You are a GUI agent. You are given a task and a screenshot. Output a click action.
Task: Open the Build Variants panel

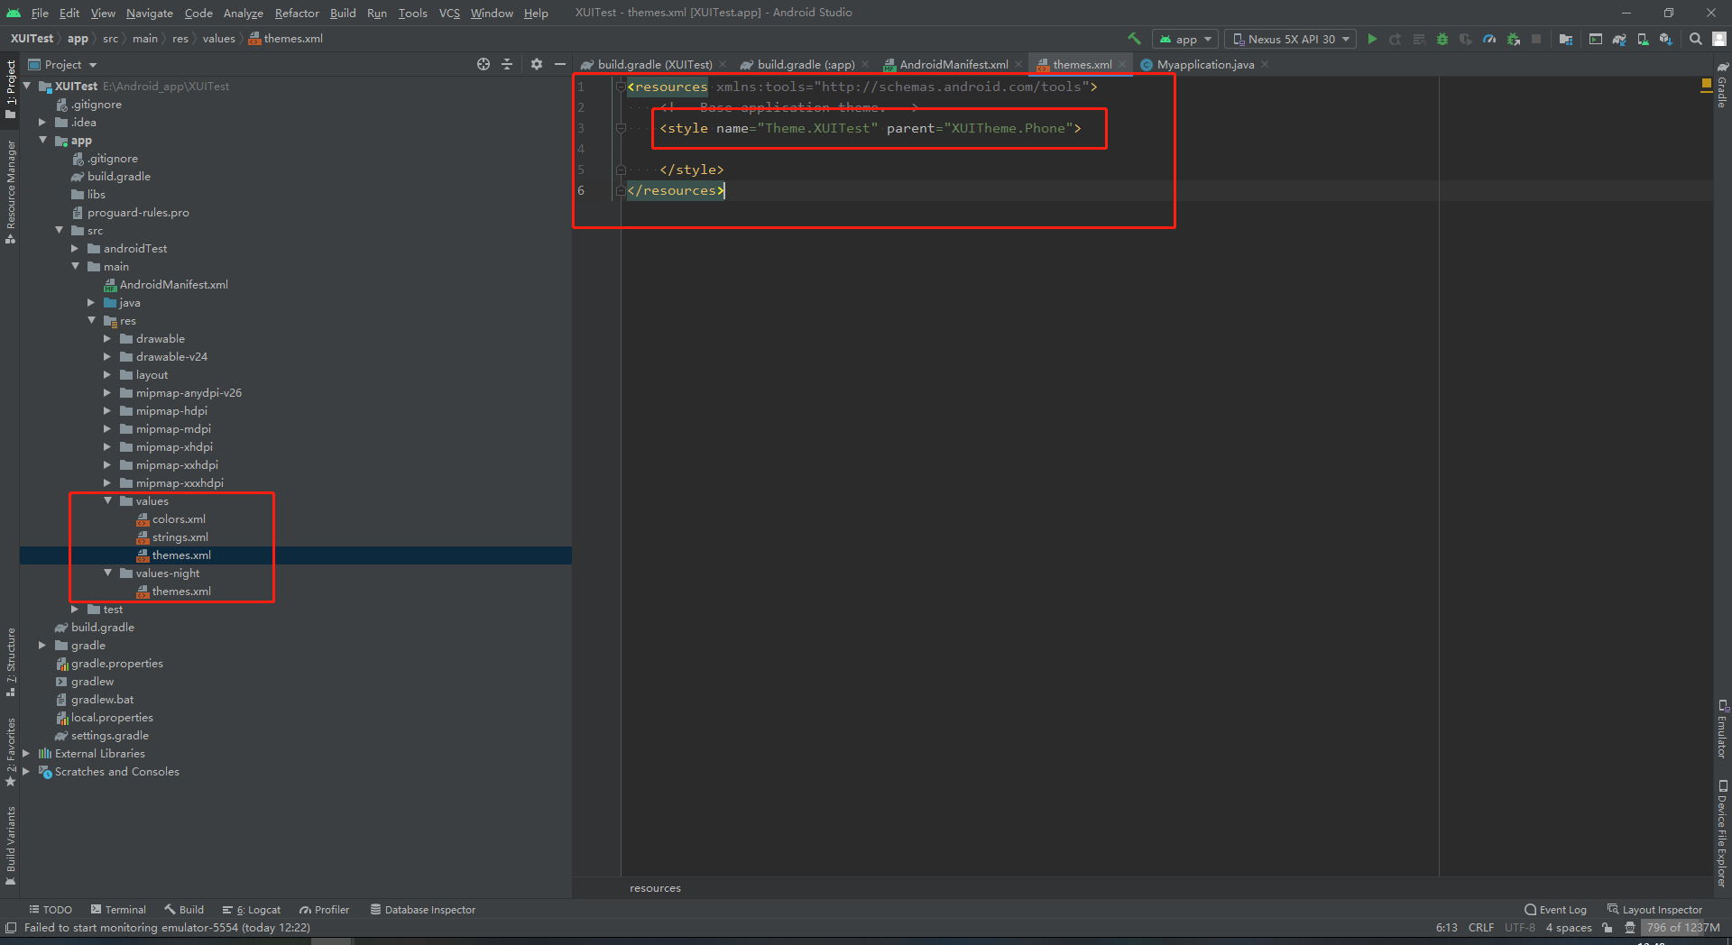tap(11, 843)
